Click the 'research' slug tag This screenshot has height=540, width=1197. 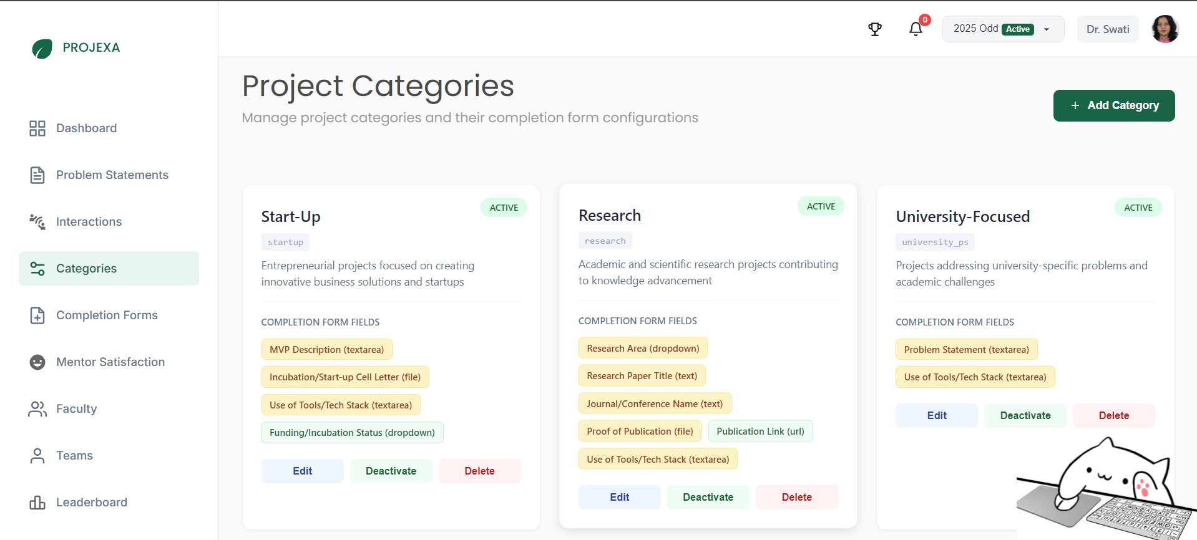tap(605, 241)
